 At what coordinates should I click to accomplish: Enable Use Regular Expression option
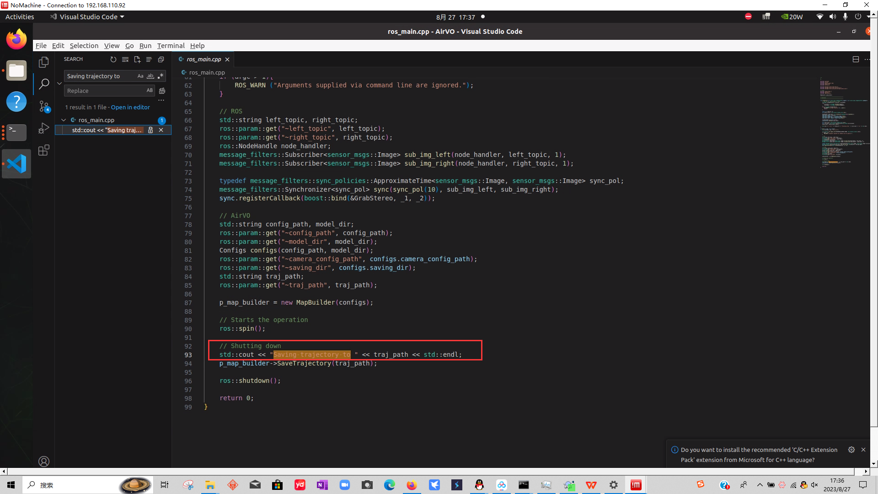(160, 76)
